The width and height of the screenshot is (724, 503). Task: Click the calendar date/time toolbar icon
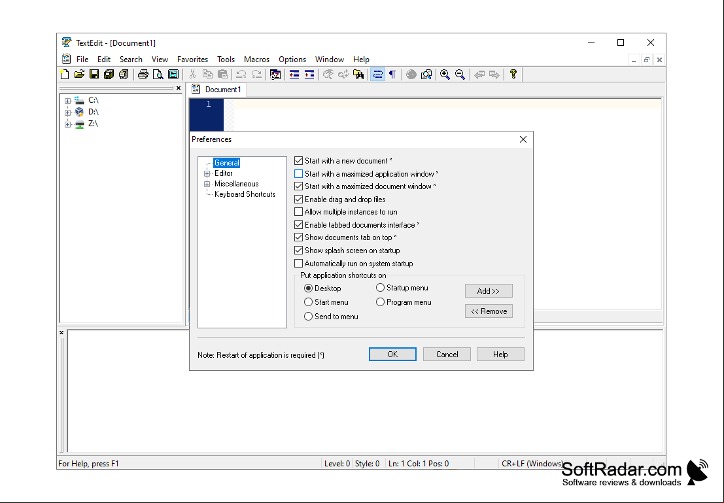tap(275, 75)
